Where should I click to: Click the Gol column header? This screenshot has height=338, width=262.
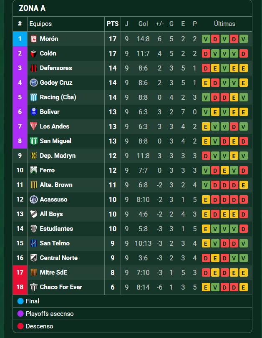point(143,24)
